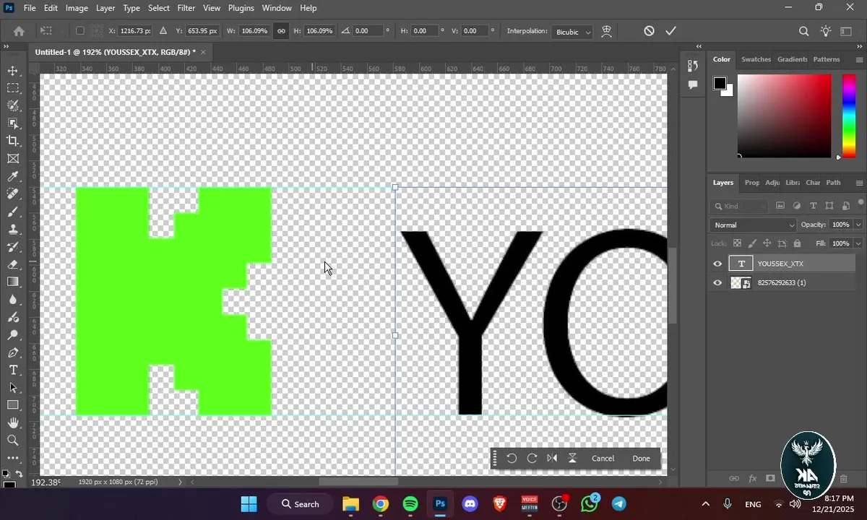
Task: Flip vertical in contextual task bar
Action: tap(572, 458)
